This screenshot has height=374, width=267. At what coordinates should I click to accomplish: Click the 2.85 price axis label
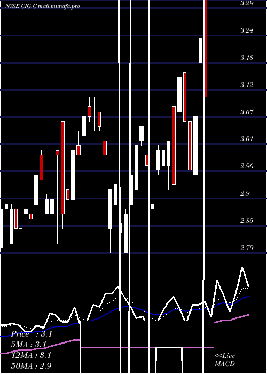click(x=247, y=220)
